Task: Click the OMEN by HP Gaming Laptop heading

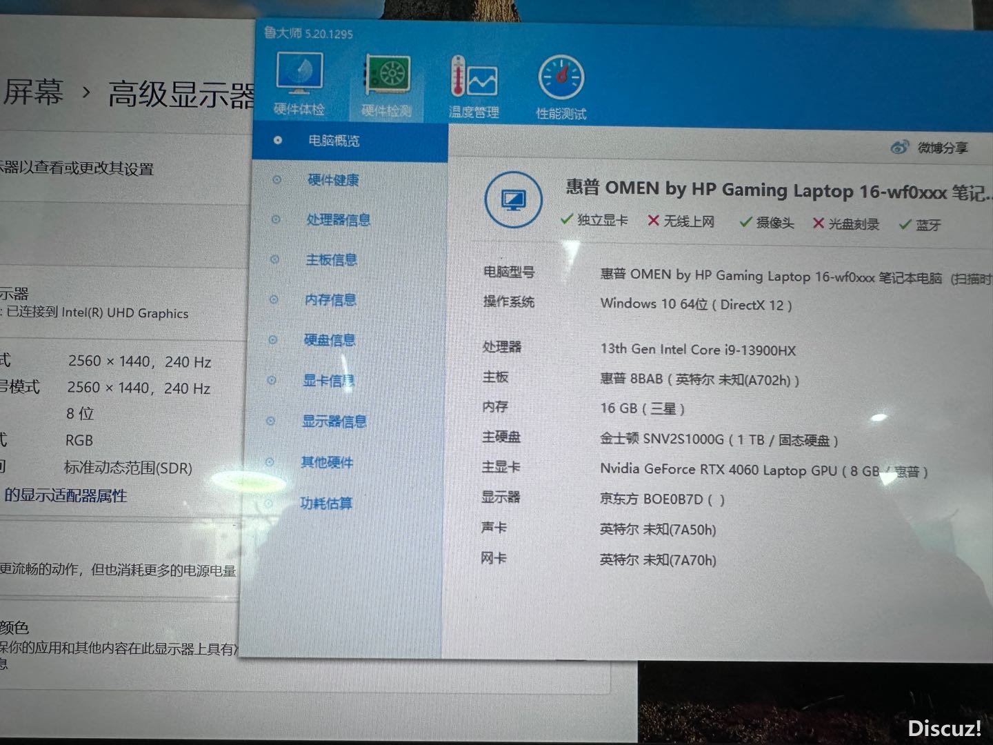Action: click(779, 190)
